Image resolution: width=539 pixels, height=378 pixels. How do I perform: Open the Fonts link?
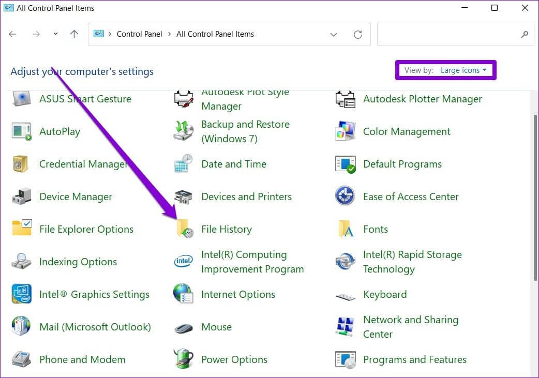click(x=376, y=229)
